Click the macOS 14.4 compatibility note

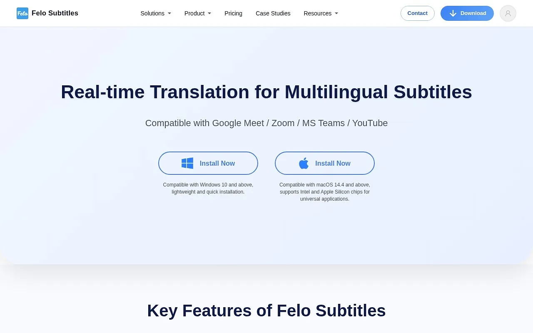325,192
